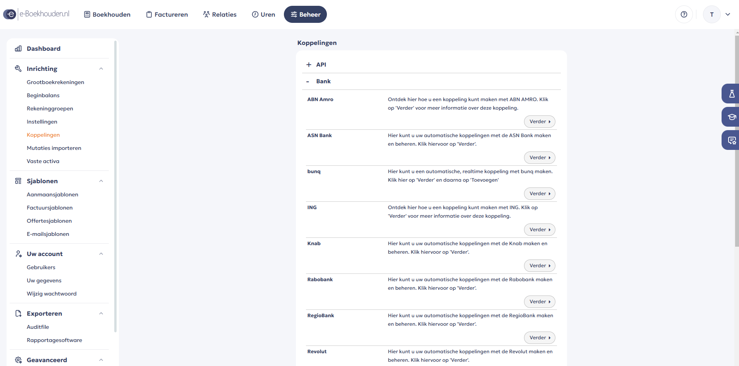Image resolution: width=739 pixels, height=366 pixels.
Task: Open the help question mark icon
Action: tap(684, 14)
